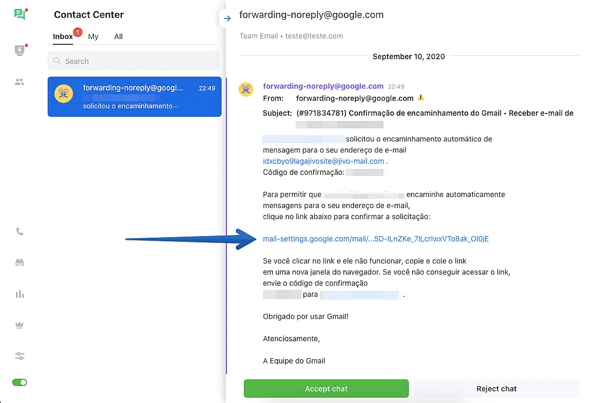
Task: Click the yellow warning icon beside sender
Action: coord(421,98)
